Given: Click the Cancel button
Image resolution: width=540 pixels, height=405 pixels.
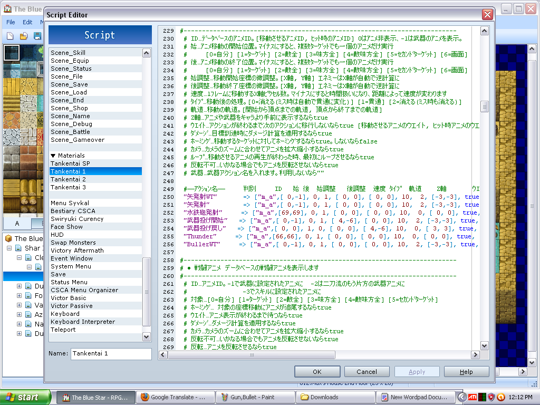Looking at the screenshot, I should [367, 372].
